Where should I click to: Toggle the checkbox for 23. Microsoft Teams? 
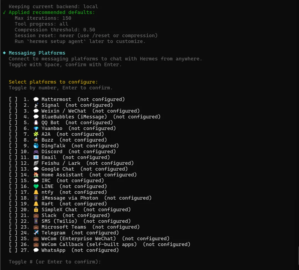coord(13,227)
